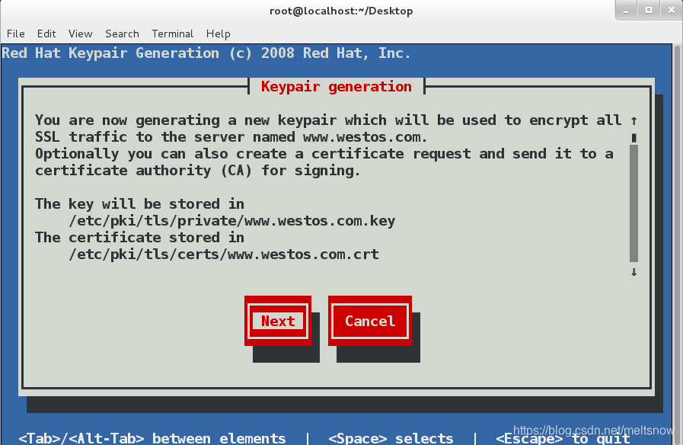Open the Search menu

pyautogui.click(x=122, y=34)
